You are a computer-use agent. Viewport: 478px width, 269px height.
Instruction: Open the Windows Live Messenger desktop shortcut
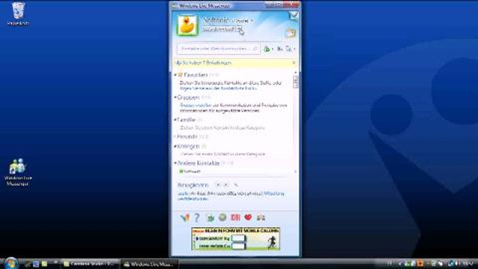18,172
